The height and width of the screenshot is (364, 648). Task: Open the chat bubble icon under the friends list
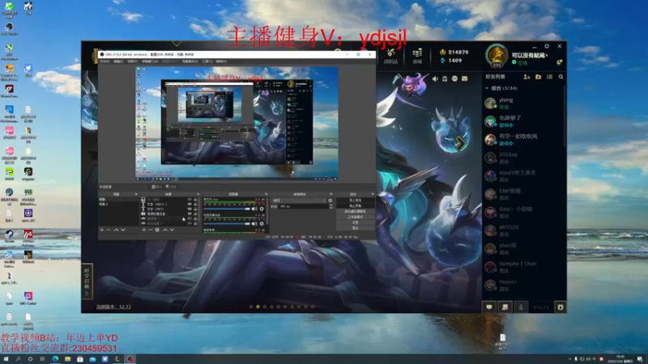[489, 307]
